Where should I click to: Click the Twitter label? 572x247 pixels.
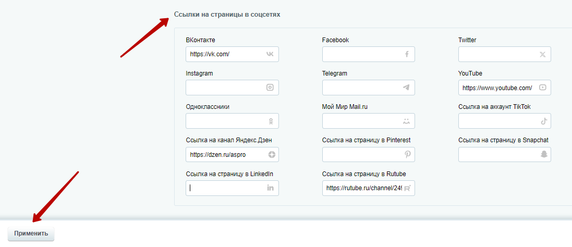(x=467, y=40)
